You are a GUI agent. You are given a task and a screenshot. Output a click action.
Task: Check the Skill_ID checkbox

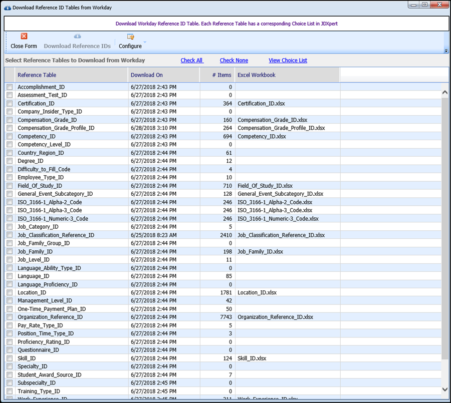(x=10, y=358)
